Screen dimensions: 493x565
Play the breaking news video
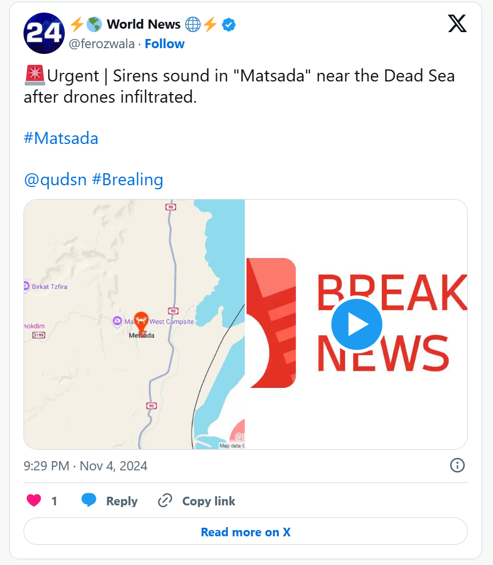coord(356,325)
